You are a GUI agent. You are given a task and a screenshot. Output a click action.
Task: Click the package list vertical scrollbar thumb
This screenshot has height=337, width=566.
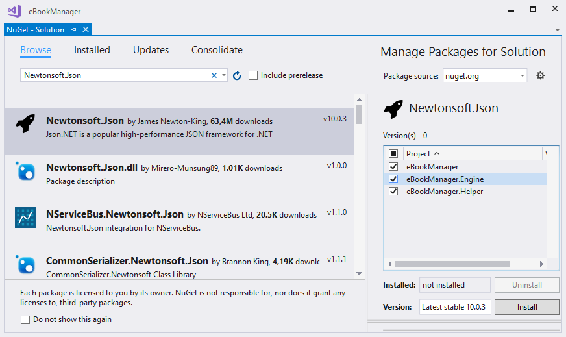(x=359, y=114)
